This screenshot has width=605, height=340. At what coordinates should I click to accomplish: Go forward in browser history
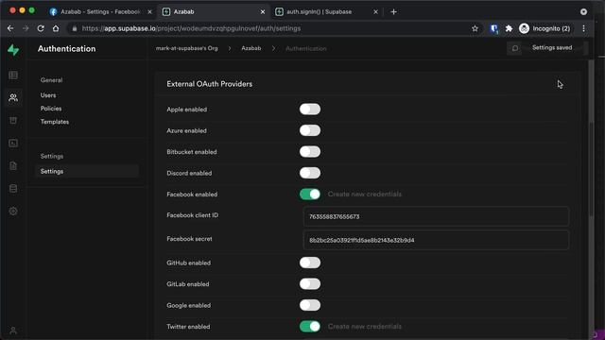pyautogui.click(x=26, y=28)
